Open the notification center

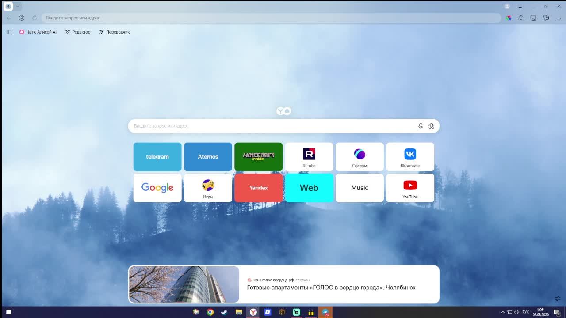(557, 312)
